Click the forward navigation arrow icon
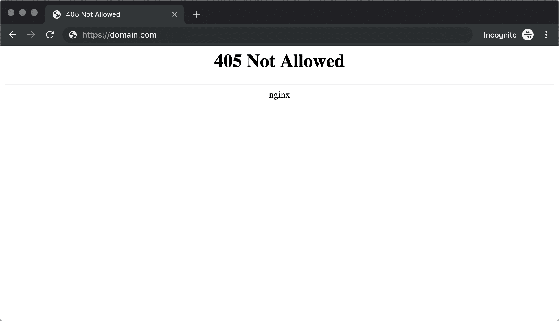Image resolution: width=559 pixels, height=321 pixels. click(x=31, y=35)
